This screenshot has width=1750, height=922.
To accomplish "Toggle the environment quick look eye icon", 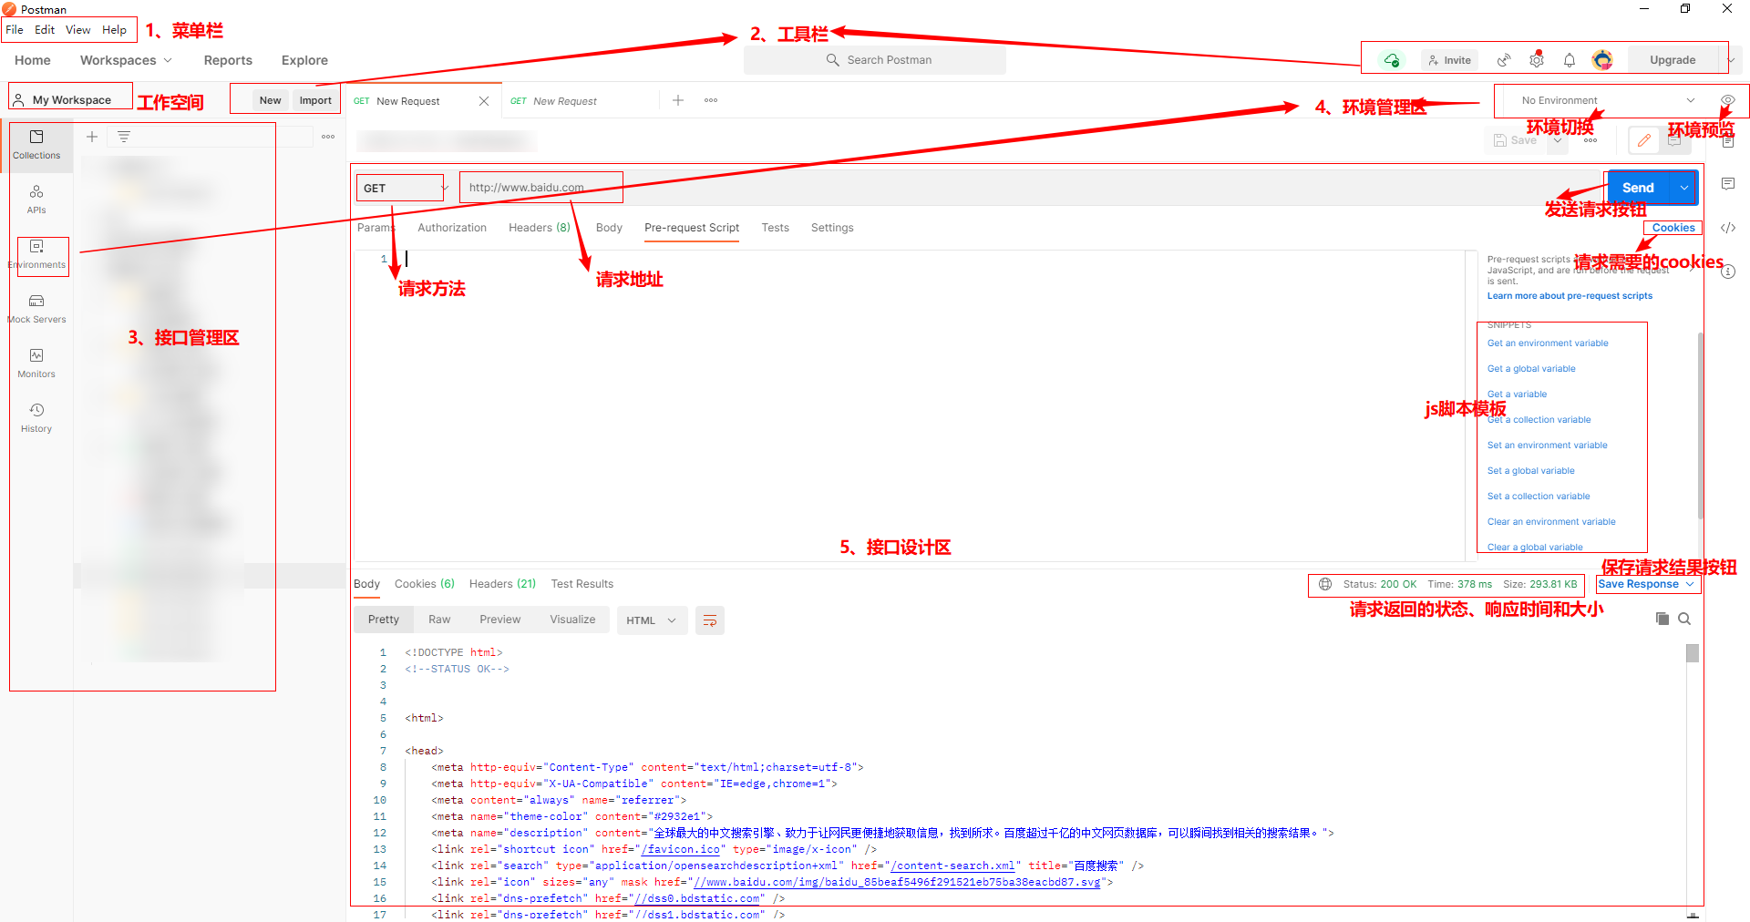I will (1728, 100).
